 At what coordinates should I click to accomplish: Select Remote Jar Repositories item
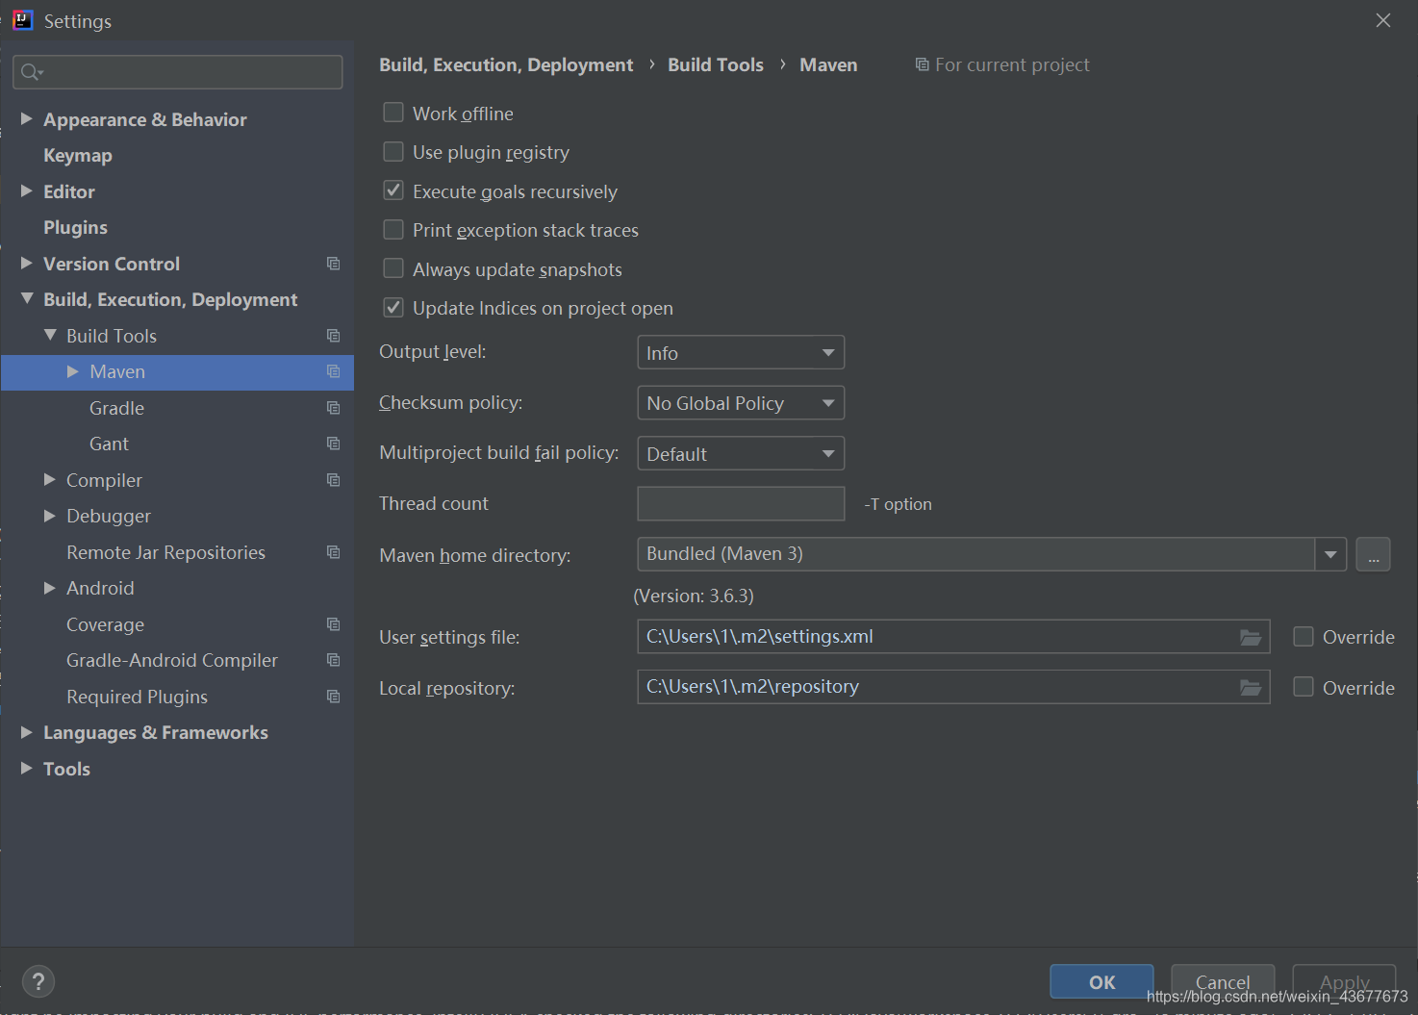point(165,552)
